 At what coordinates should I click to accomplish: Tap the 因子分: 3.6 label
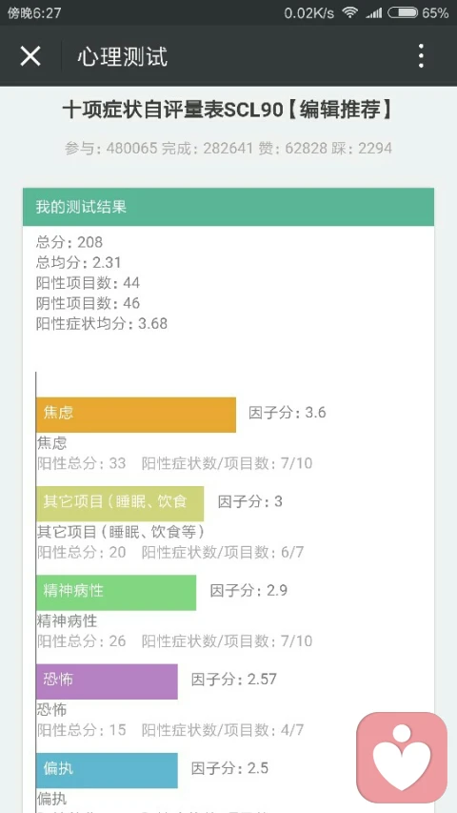point(287,413)
